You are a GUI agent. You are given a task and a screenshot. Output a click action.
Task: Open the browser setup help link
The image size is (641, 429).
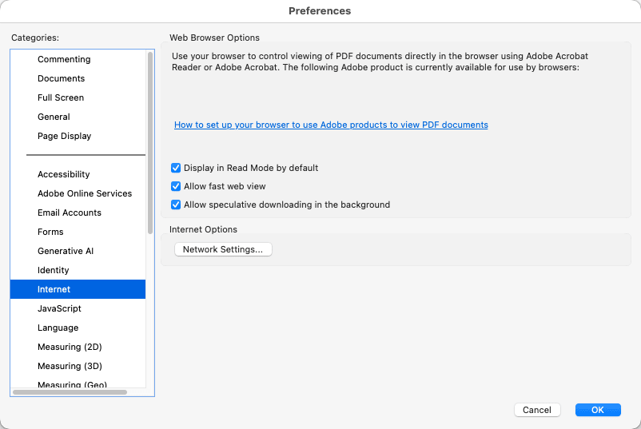point(331,125)
